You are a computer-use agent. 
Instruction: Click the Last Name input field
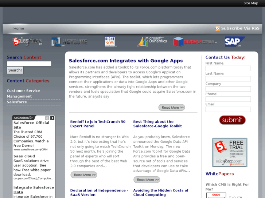coord(228,79)
